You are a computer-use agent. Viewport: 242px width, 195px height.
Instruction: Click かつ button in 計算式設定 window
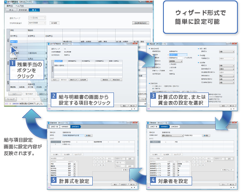click(109, 158)
